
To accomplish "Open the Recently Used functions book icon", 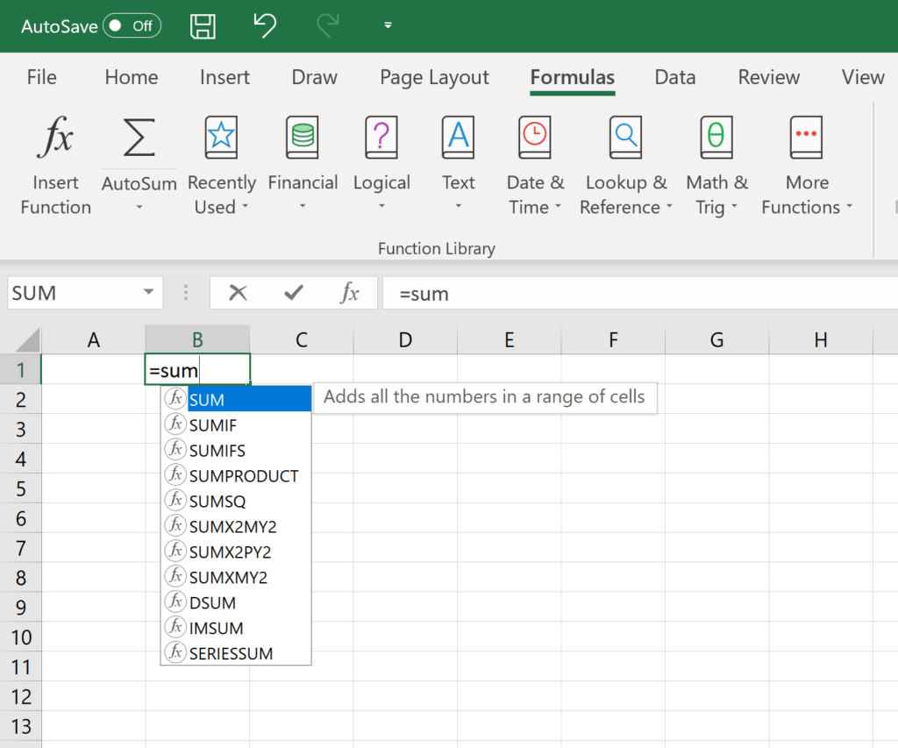I will pyautogui.click(x=221, y=139).
